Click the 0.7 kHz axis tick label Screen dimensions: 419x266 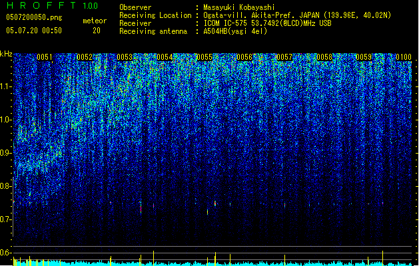tap(6, 219)
